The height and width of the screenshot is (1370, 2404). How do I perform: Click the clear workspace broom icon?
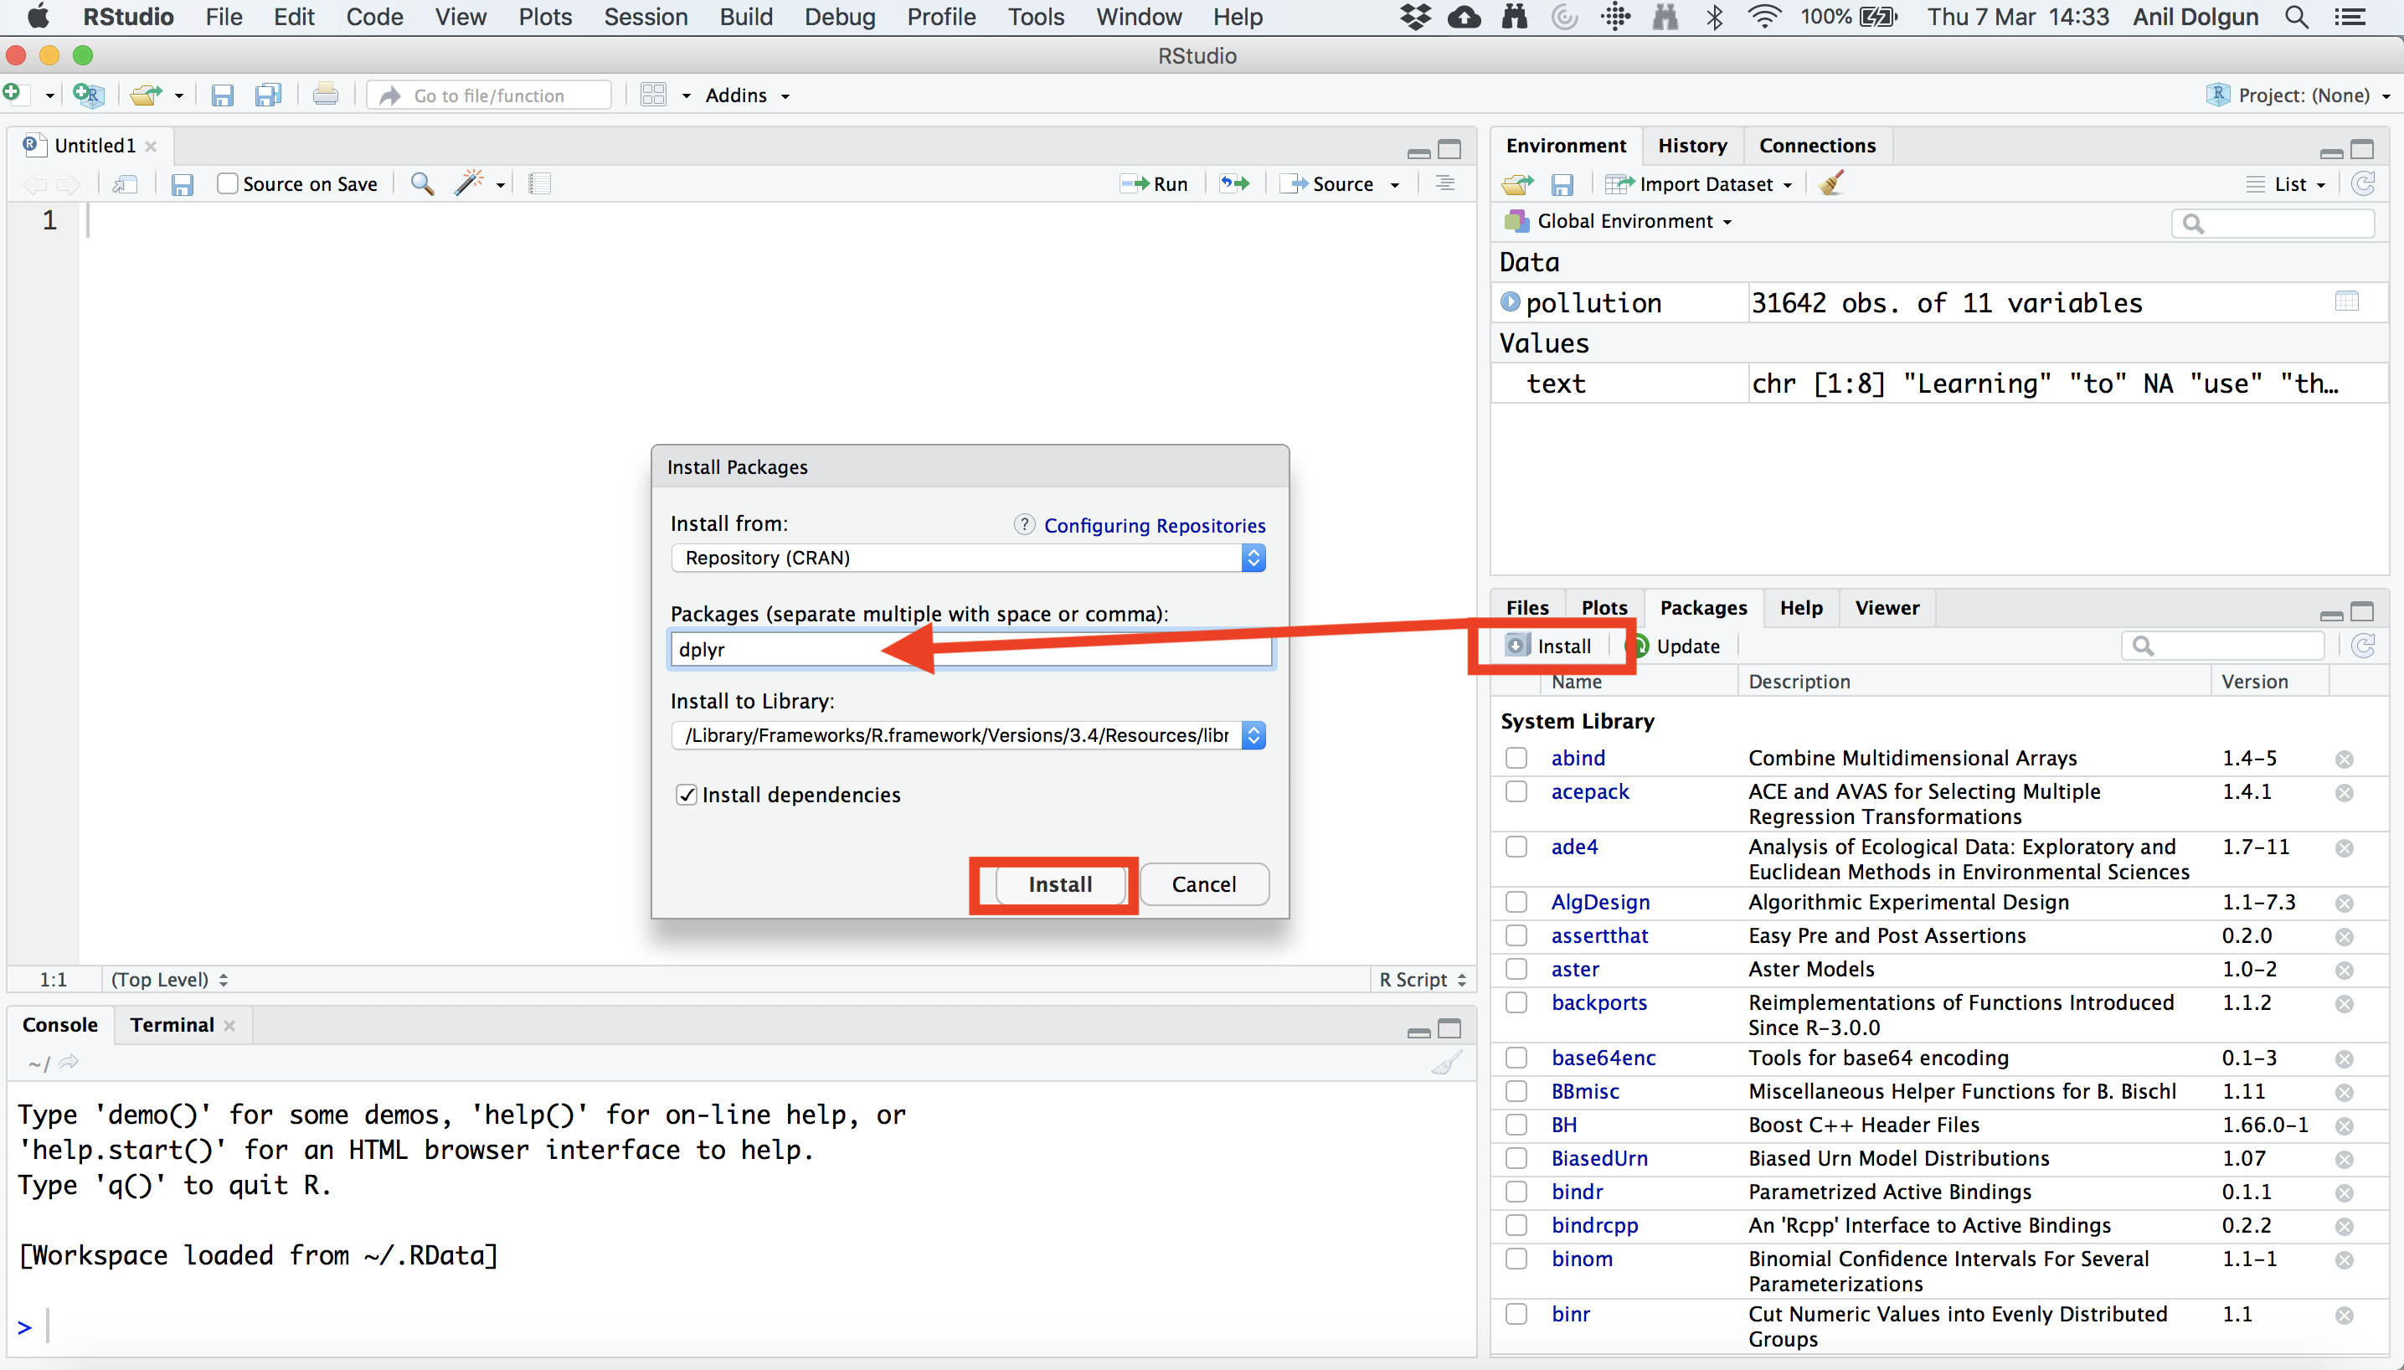[x=1831, y=183]
